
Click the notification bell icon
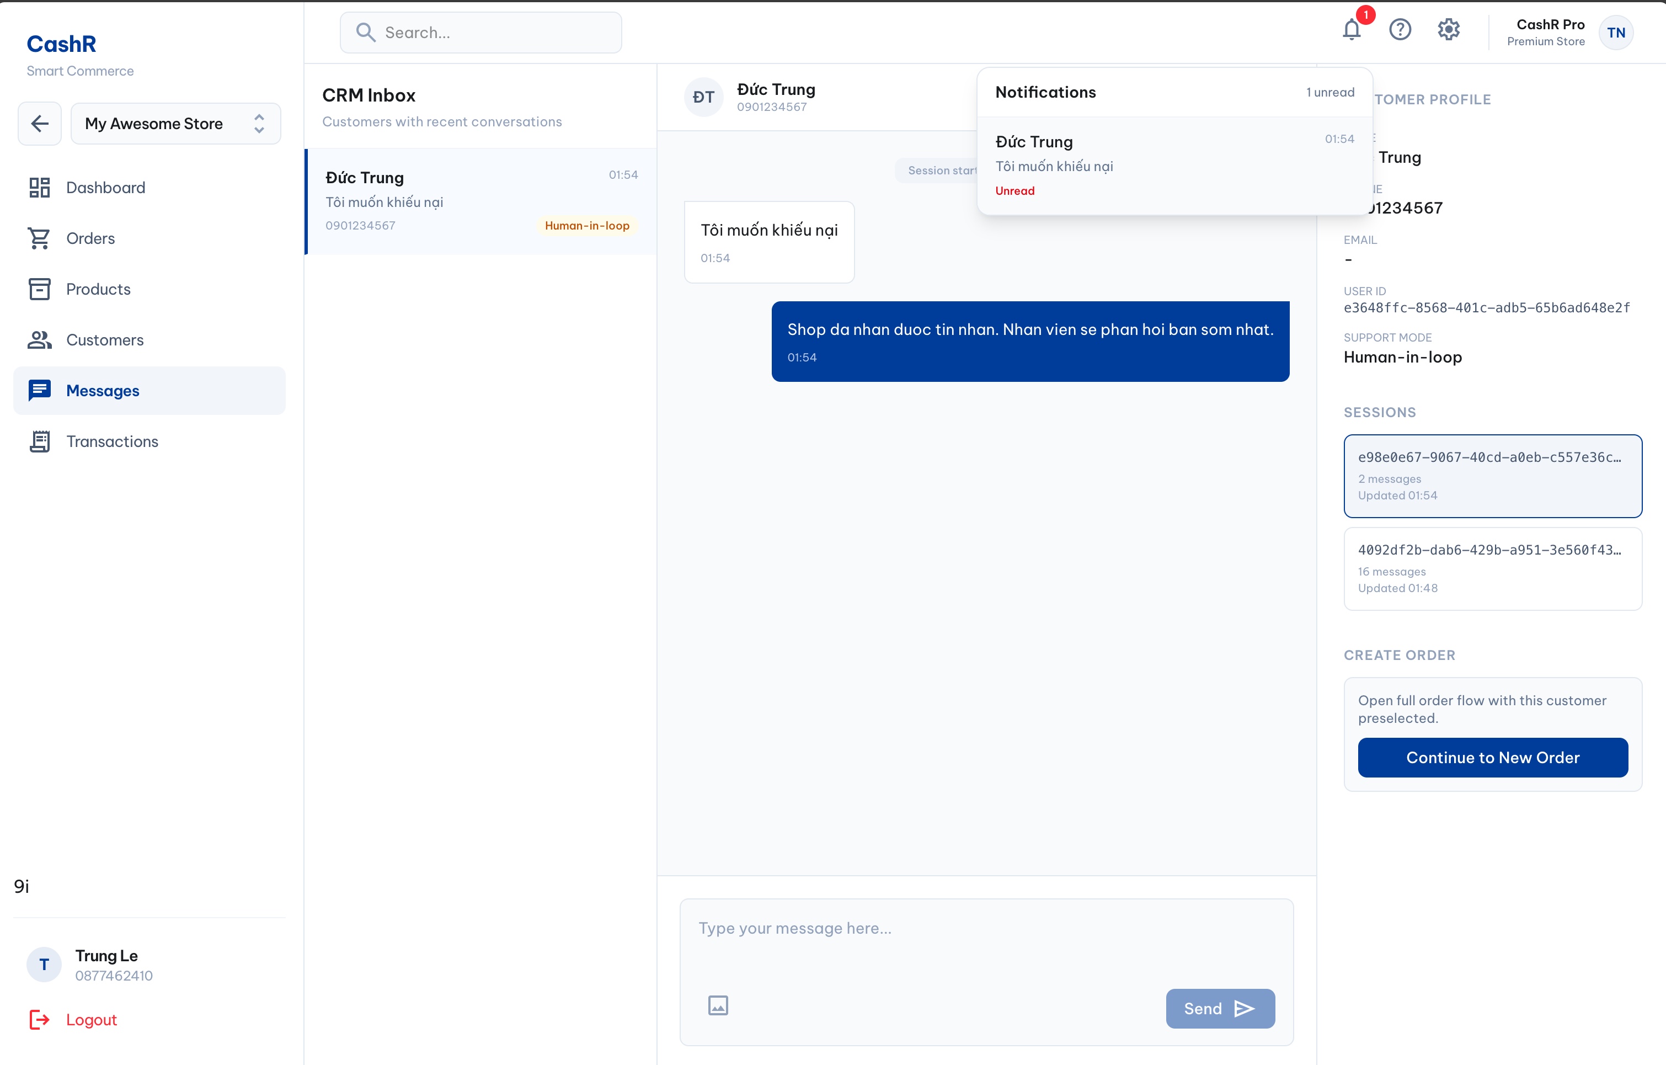pos(1351,30)
